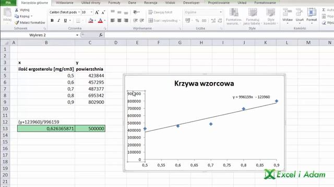Image resolution: width=334 pixels, height=187 pixels.
Task: Click the increase decimal icon
Action: coord(213,21)
